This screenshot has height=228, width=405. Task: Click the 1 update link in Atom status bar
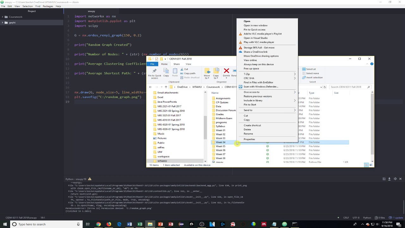click(x=397, y=218)
